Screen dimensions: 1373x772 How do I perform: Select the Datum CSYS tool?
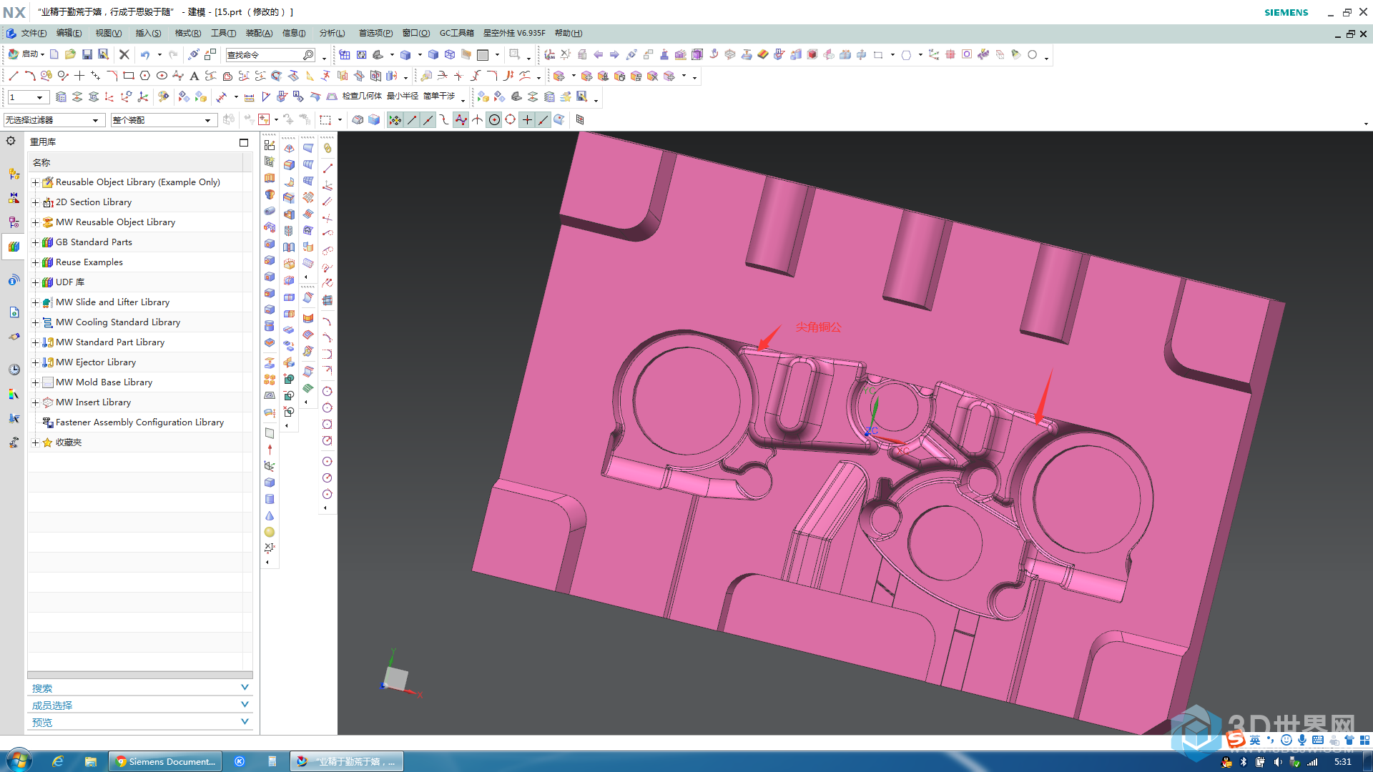[x=270, y=466]
